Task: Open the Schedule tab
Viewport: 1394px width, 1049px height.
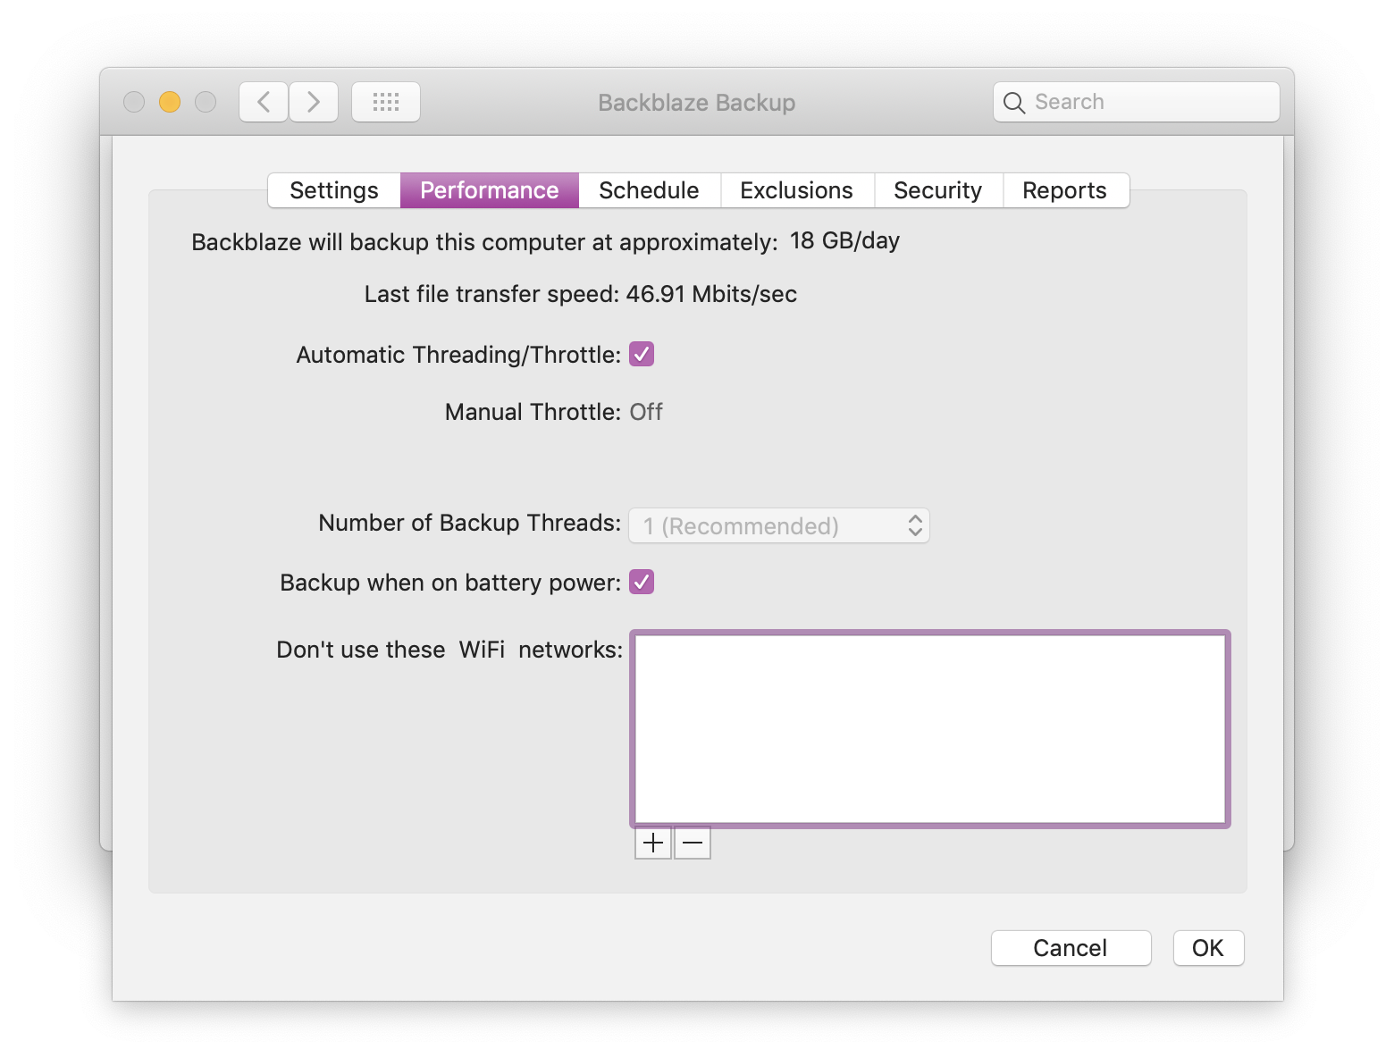Action: [x=650, y=190]
